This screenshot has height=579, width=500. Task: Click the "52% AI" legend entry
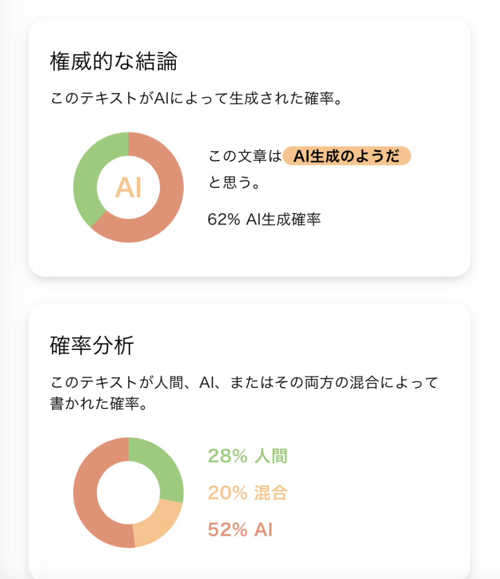click(x=240, y=530)
